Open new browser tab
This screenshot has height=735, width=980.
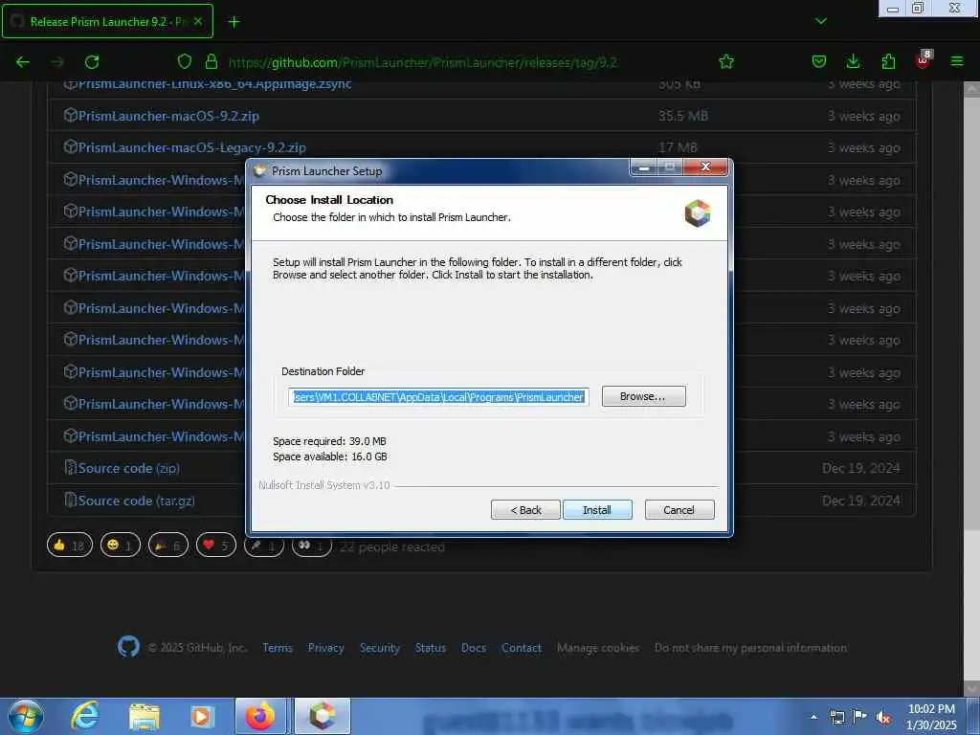pyautogui.click(x=234, y=22)
